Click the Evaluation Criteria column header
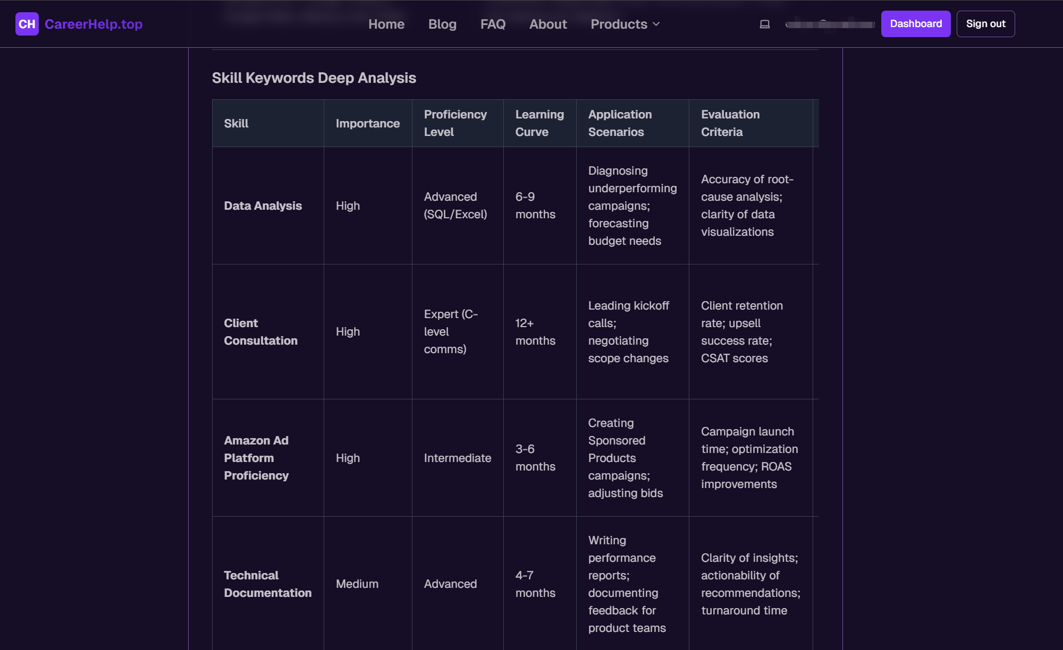The width and height of the screenshot is (1063, 650). (x=730, y=123)
